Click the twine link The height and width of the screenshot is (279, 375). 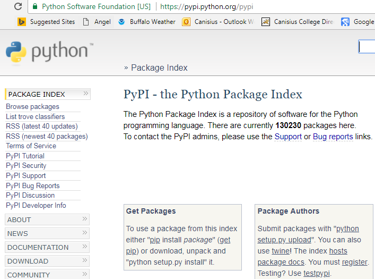coord(281,251)
